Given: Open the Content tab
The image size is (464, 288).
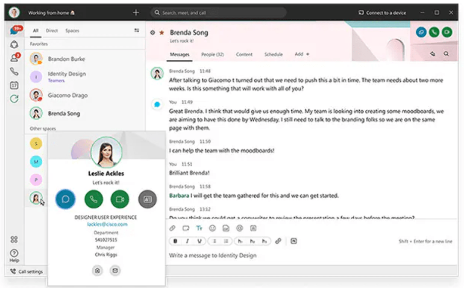Looking at the screenshot, I should point(244,54).
